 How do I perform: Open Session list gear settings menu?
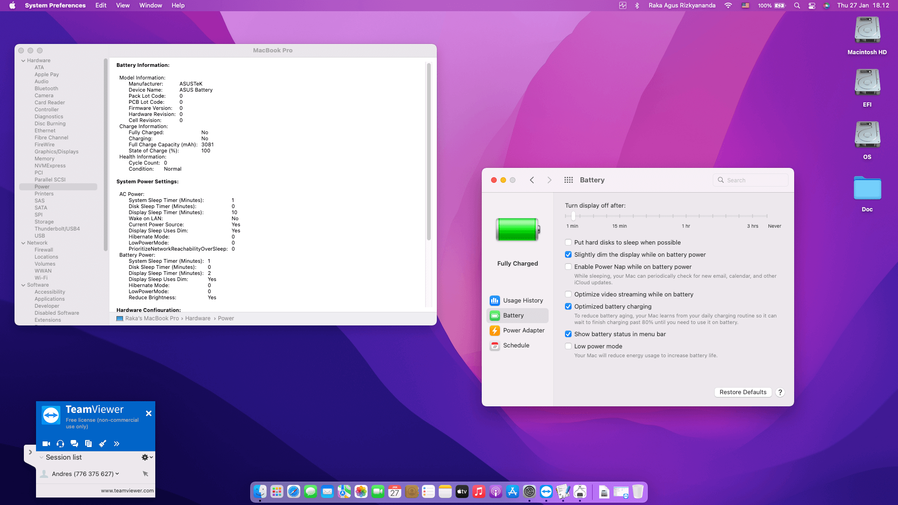pyautogui.click(x=147, y=457)
